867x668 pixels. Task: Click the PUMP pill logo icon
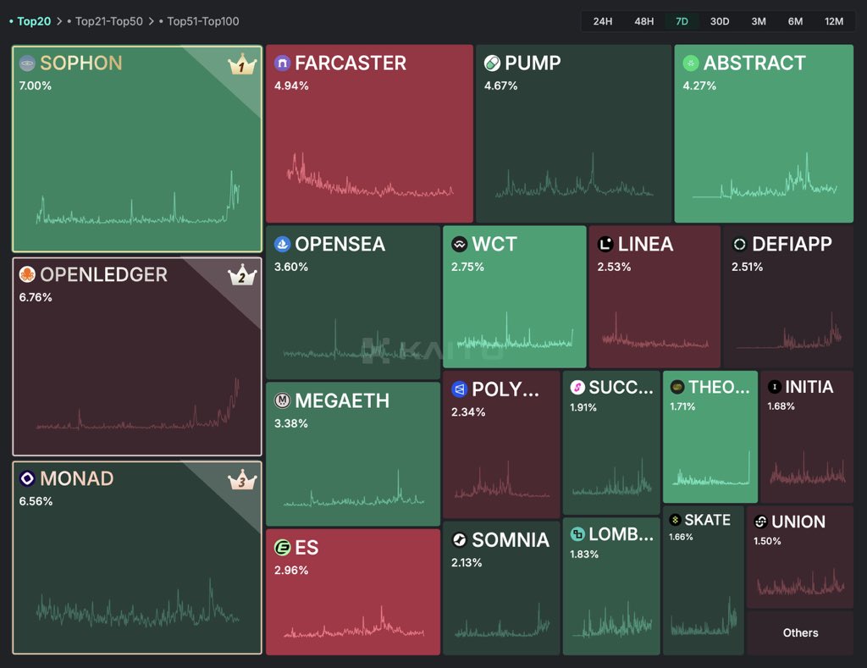[x=492, y=63]
